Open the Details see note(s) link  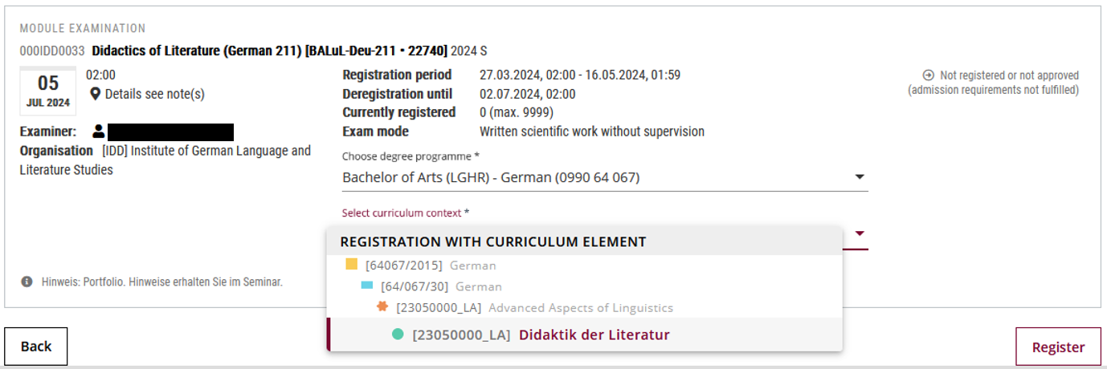pos(154,94)
